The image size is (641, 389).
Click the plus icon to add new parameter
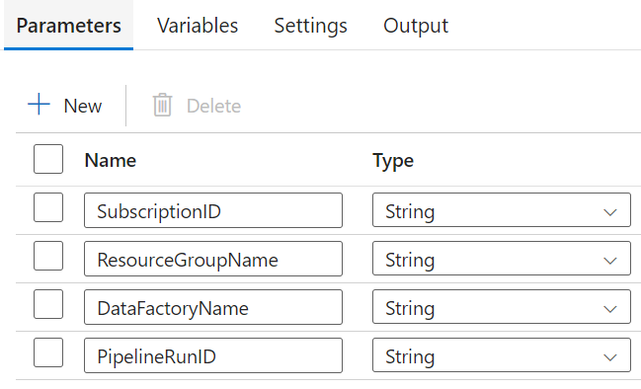39,105
